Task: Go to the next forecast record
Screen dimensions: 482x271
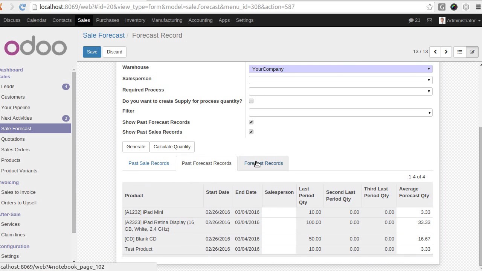Action: click(x=446, y=52)
